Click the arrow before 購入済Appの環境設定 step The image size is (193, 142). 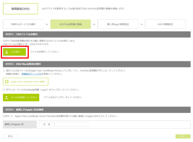pos(94,24)
